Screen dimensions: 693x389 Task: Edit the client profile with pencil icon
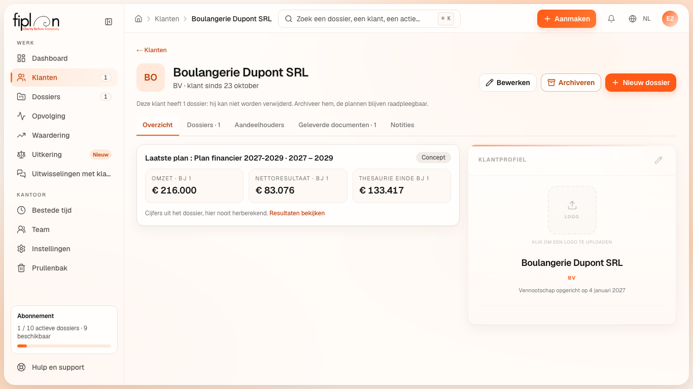click(659, 160)
